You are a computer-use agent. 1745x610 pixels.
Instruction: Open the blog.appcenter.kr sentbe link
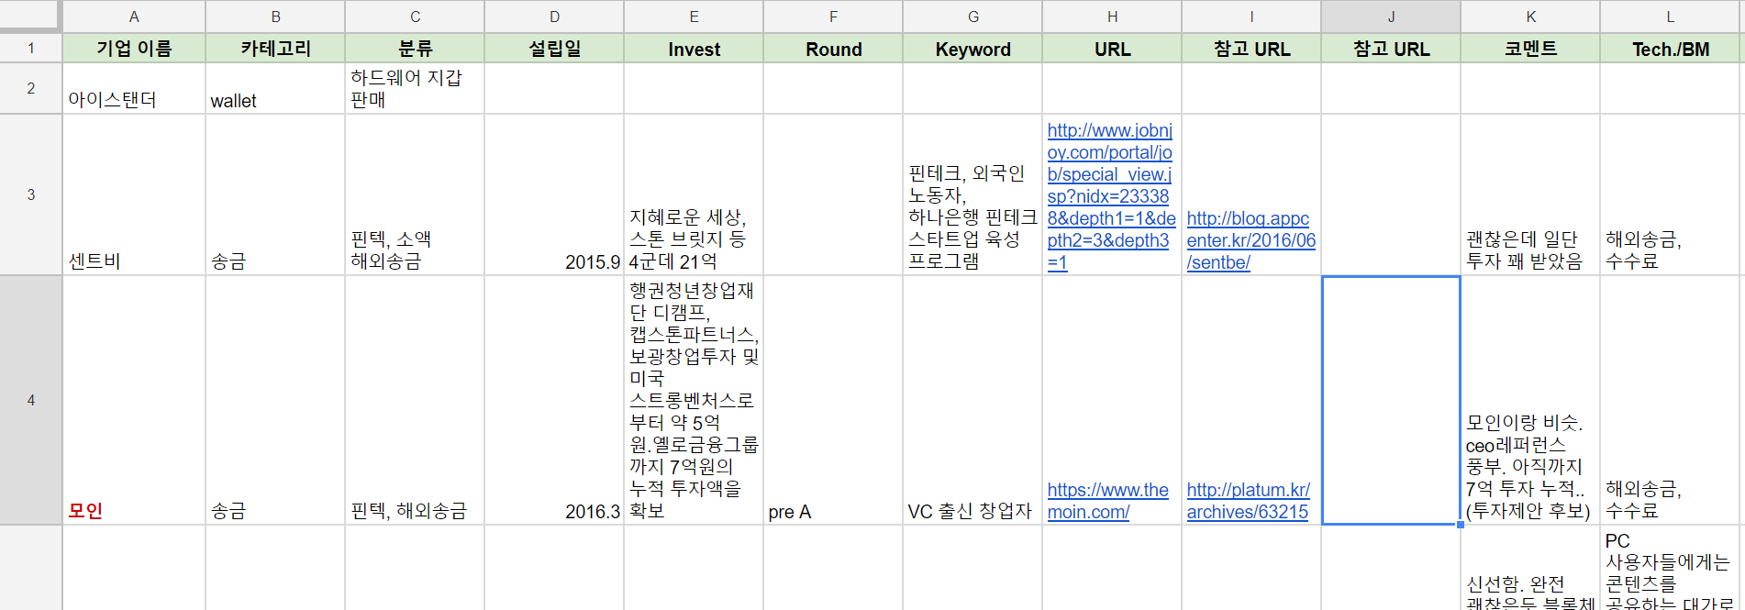[x=1250, y=240]
